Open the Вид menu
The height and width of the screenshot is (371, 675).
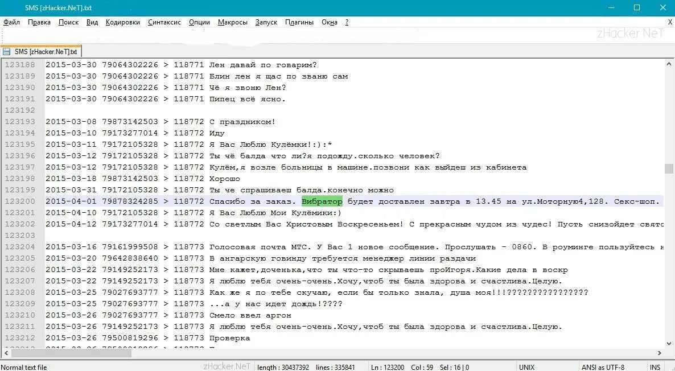[92, 22]
